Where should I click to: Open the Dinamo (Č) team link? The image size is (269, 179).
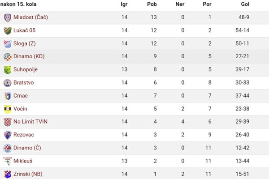pyautogui.click(x=27, y=148)
